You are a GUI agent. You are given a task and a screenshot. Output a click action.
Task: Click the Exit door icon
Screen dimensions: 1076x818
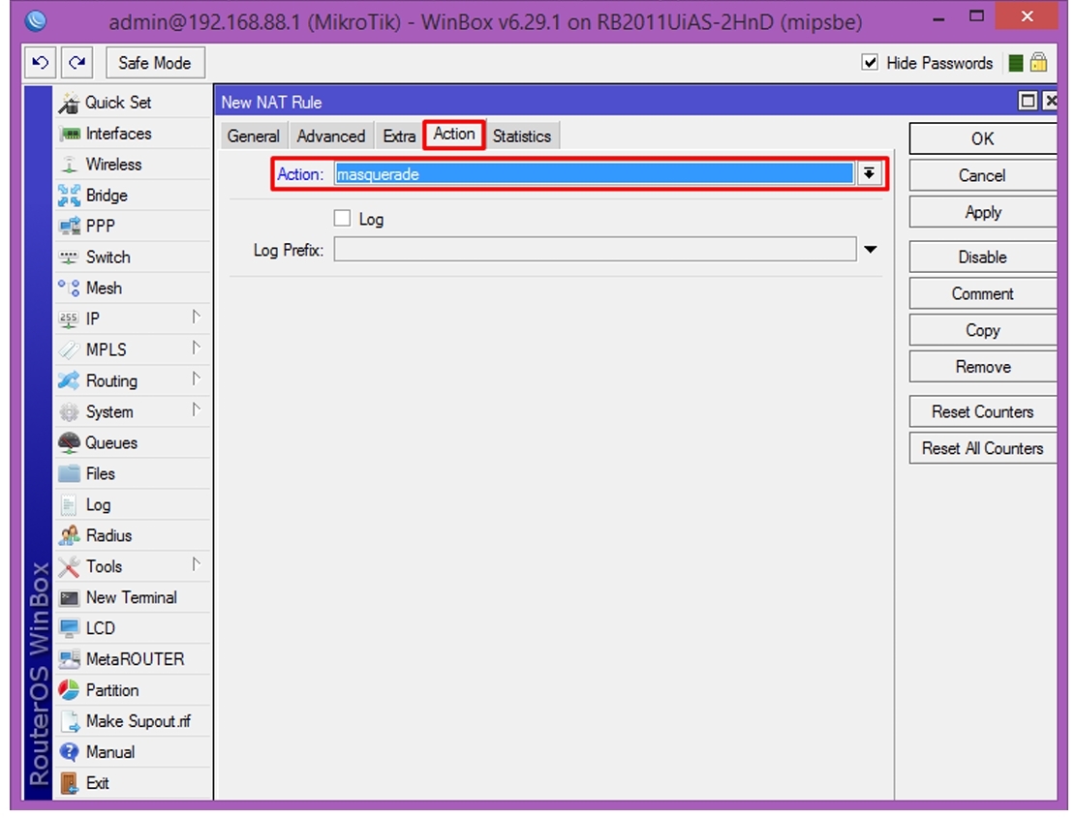point(70,783)
